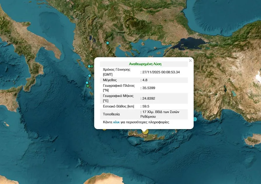Image resolution: width=261 pixels, height=184 pixels.
Task: Click the cyan marker along the Ionian coast
Action: point(89,75)
